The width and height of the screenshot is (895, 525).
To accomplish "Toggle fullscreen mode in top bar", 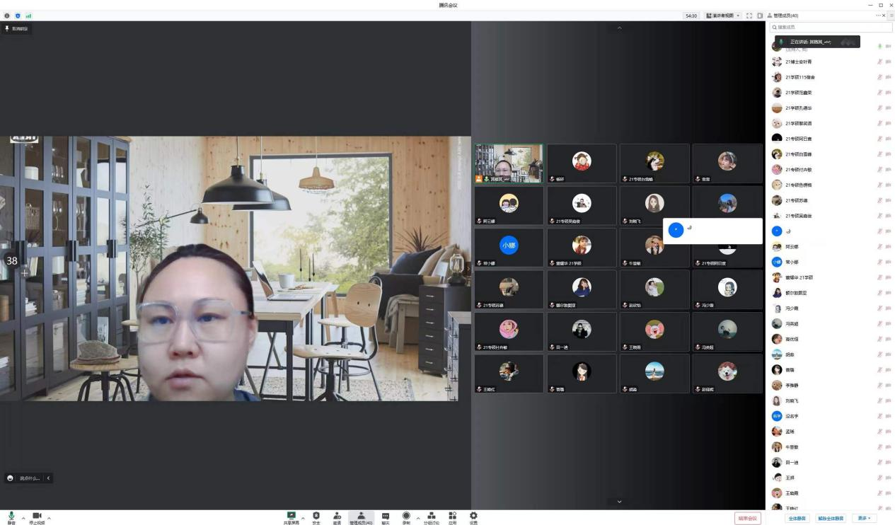I will pos(749,16).
